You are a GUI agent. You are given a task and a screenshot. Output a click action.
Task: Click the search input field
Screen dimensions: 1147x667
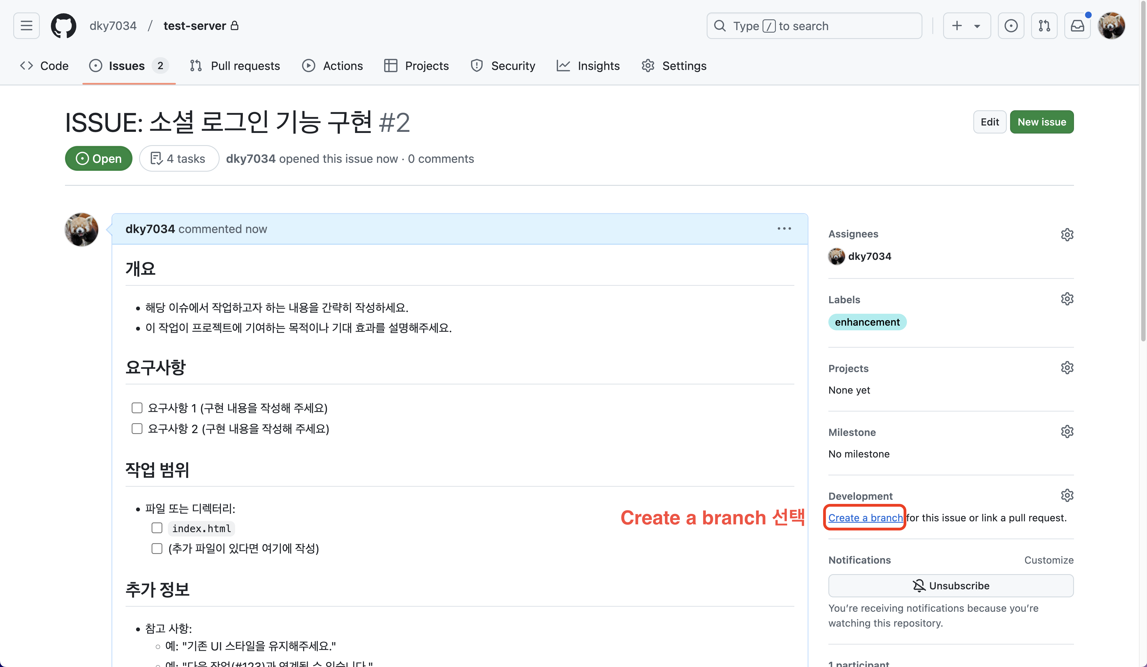click(x=814, y=26)
